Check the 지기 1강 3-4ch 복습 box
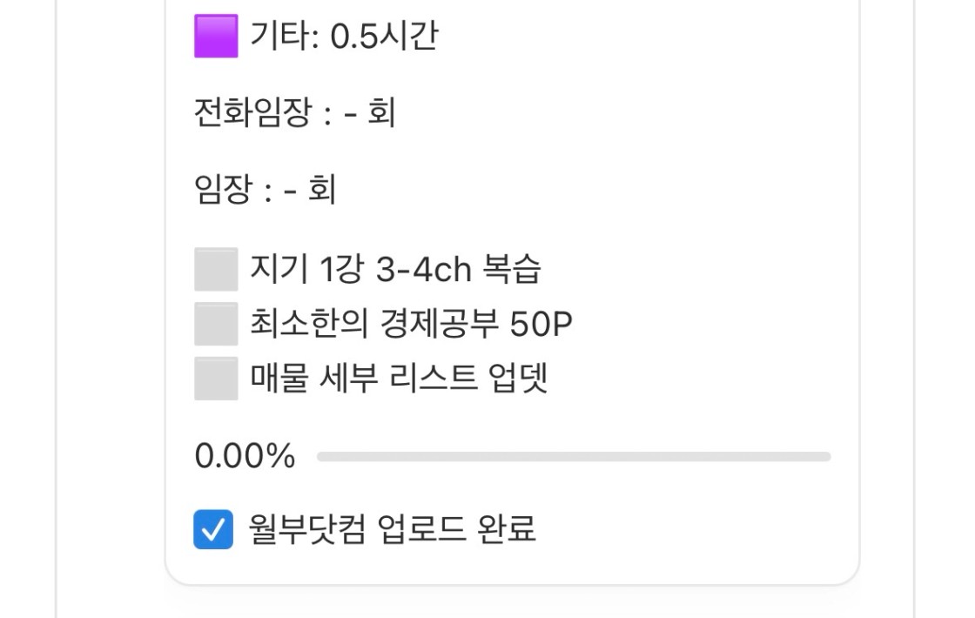 pyautogui.click(x=216, y=270)
